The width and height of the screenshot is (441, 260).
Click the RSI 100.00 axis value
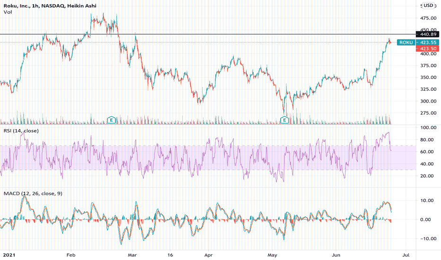point(428,128)
